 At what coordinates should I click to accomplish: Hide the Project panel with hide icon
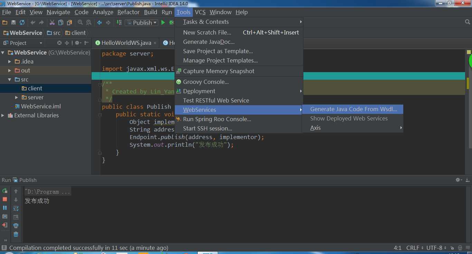pos(87,43)
